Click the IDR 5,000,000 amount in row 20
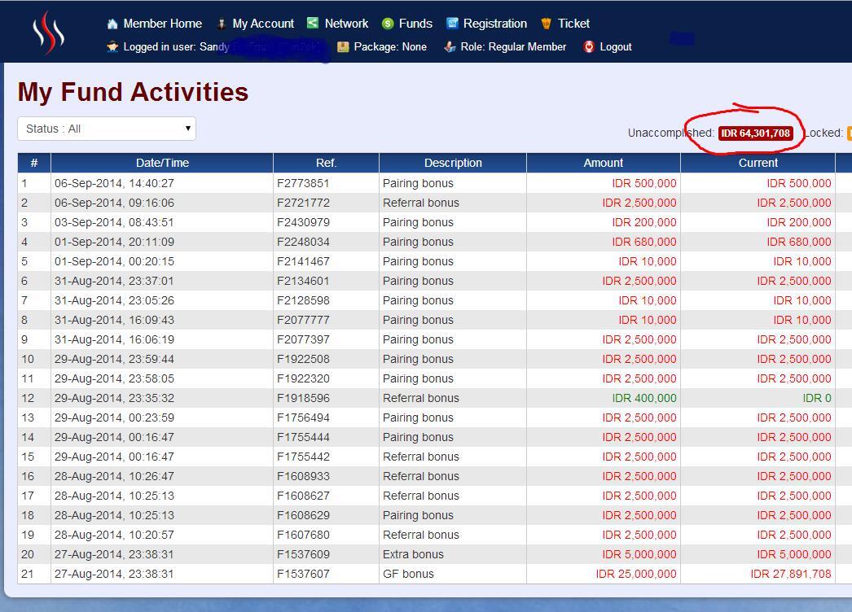The width and height of the screenshot is (852, 612). [x=639, y=555]
